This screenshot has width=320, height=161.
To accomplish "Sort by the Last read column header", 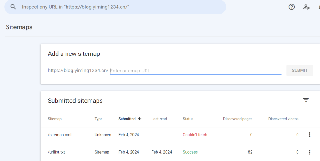I will pyautogui.click(x=159, y=119).
